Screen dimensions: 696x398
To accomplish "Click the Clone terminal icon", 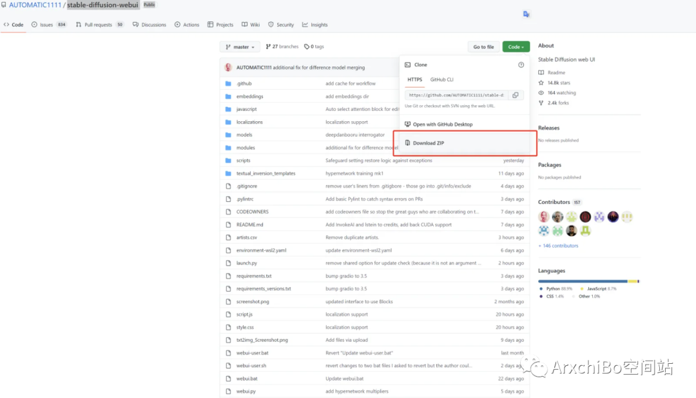I will coord(407,65).
